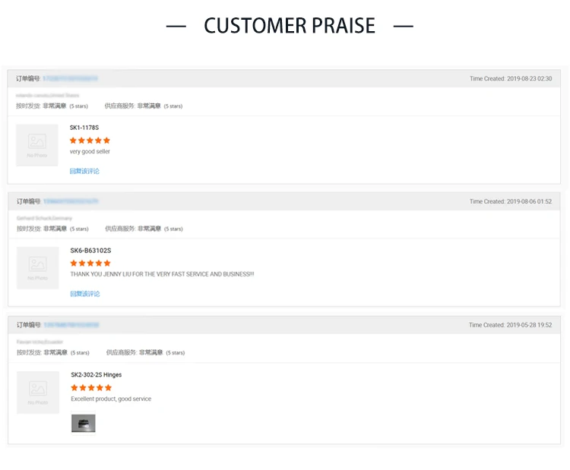Click the No Photo placeholder beside SK1-1178S

click(37, 145)
